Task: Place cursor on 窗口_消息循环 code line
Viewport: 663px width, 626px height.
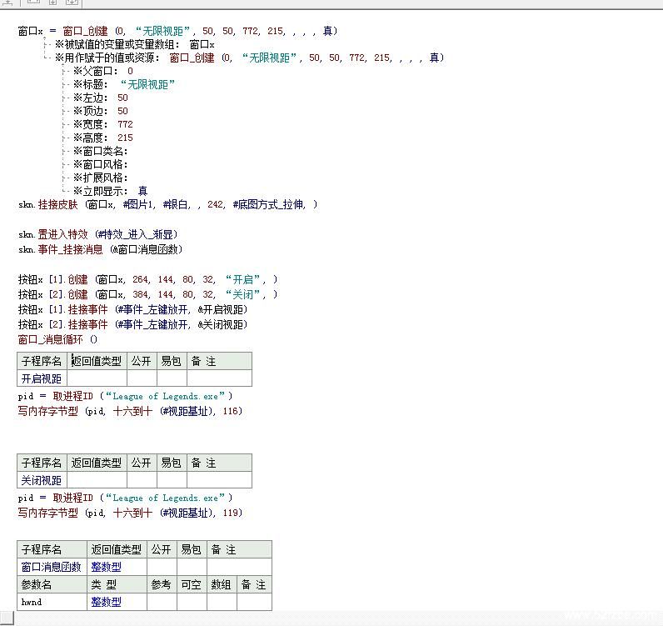Action: 57,339
